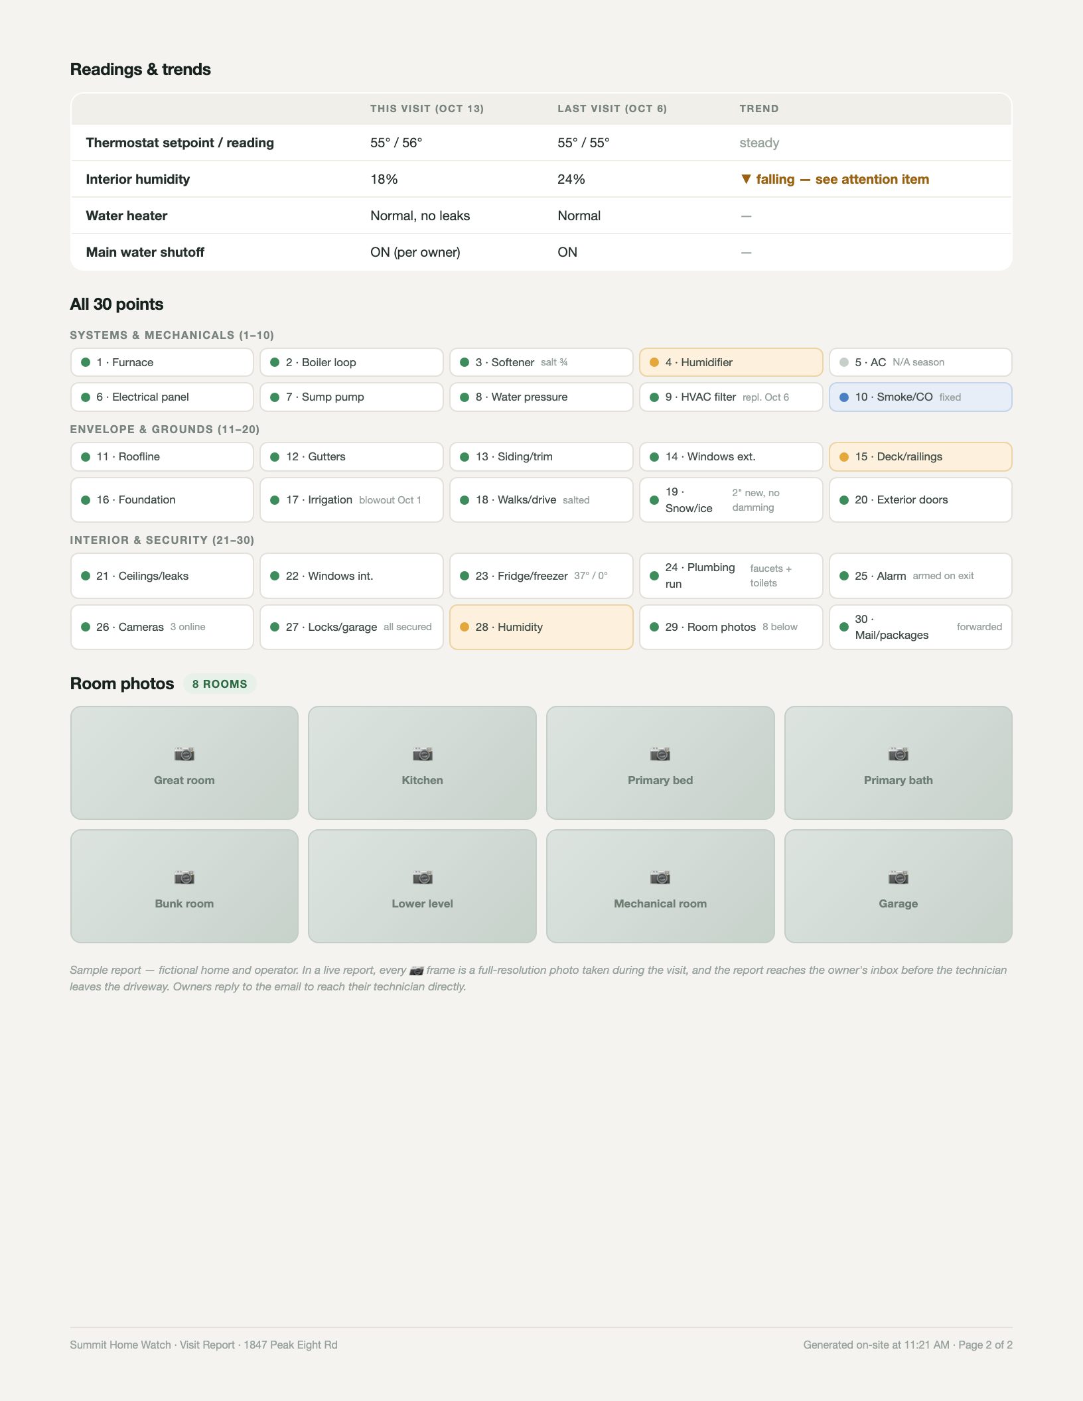
Task: Select the 10 · Smoke/CO fixed card
Action: pyautogui.click(x=920, y=397)
